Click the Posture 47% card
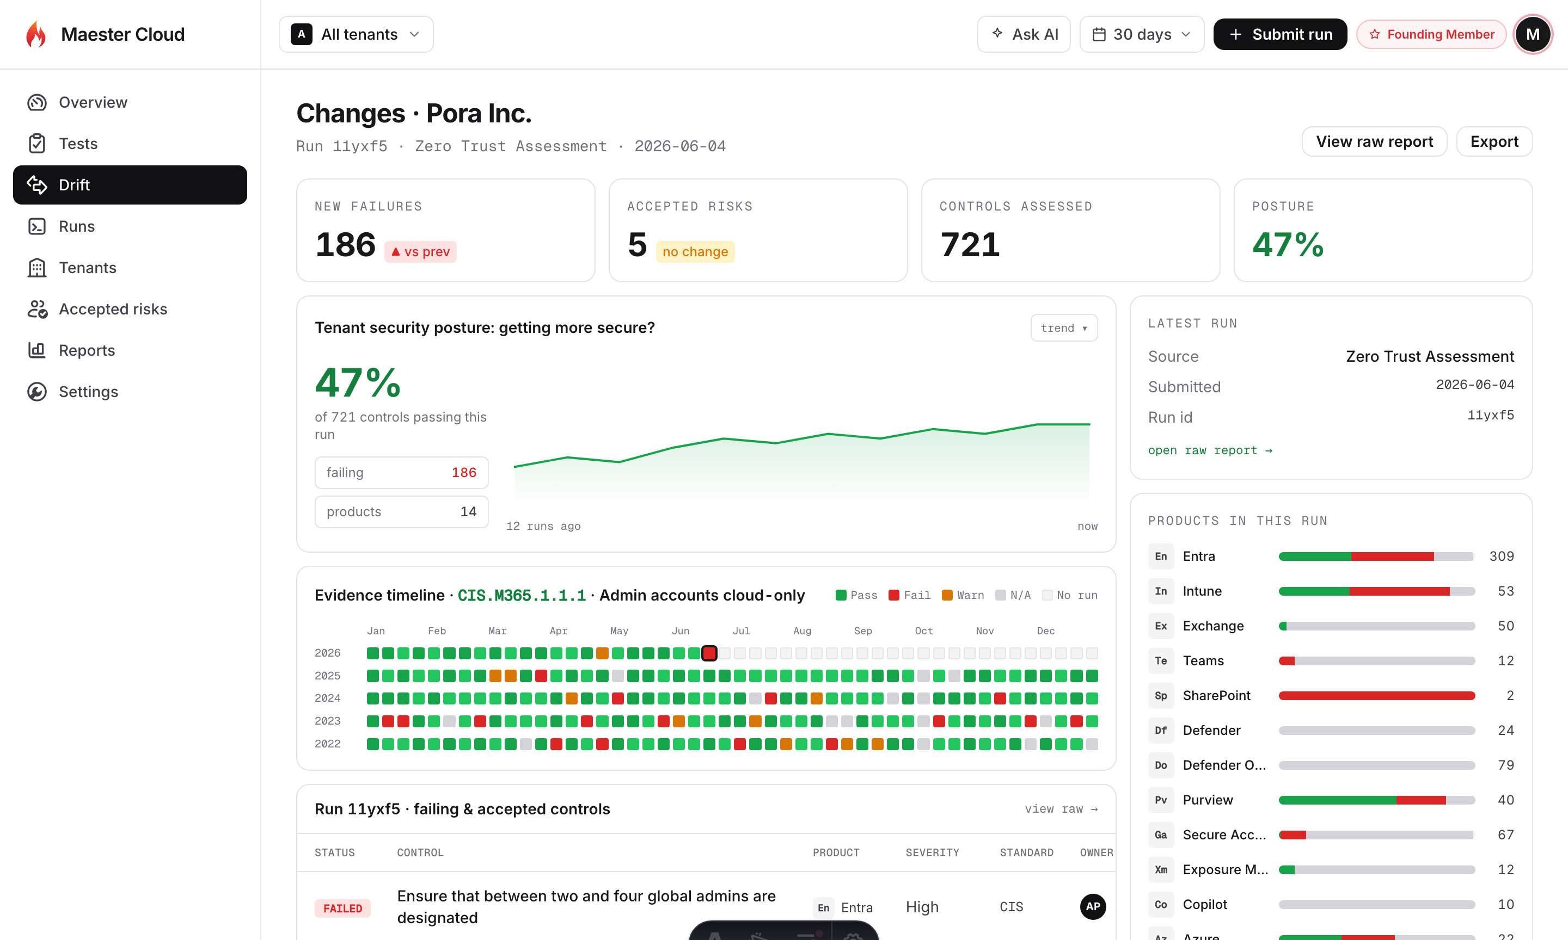Image resolution: width=1568 pixels, height=940 pixels. [1383, 230]
